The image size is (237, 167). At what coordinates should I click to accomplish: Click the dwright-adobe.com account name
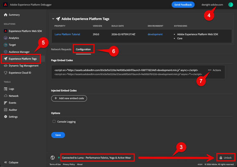212,5
